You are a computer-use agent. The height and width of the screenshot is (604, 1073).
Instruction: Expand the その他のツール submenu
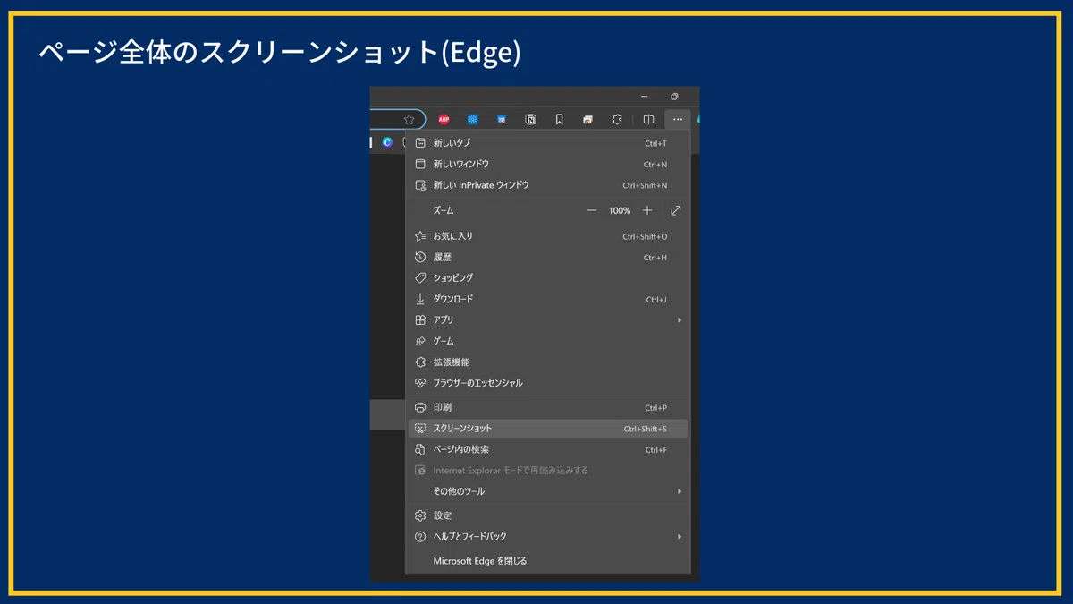(548, 491)
